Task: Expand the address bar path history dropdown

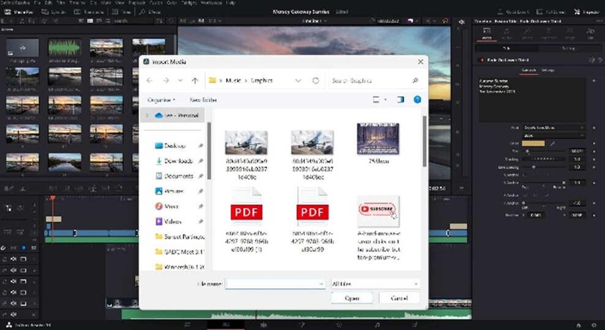Action: pos(298,80)
